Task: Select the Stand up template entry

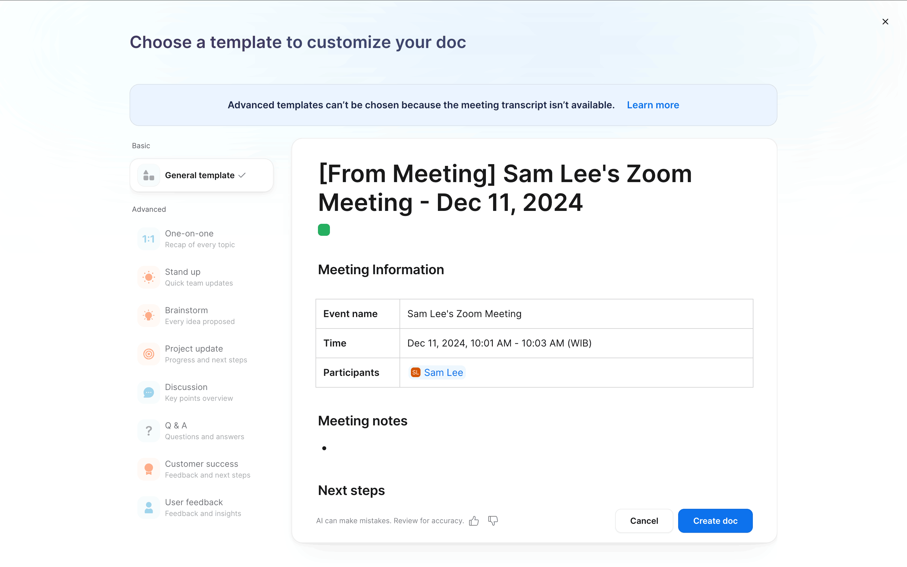Action: click(199, 277)
